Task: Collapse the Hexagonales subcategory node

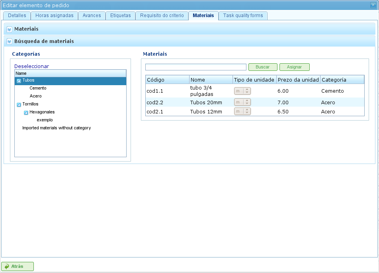Action: coord(26,113)
